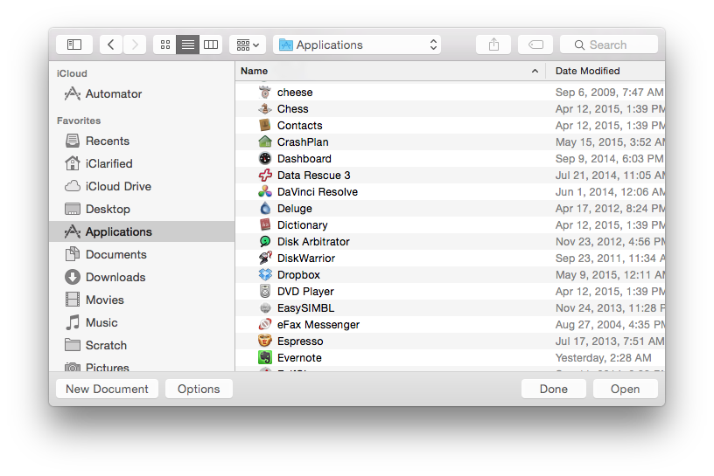The image size is (714, 476).
Task: Click the DVD Player icon
Action: click(265, 291)
